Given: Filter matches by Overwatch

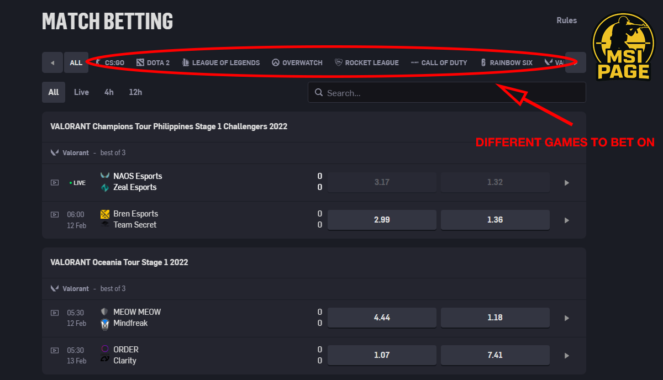Looking at the screenshot, I should point(297,62).
